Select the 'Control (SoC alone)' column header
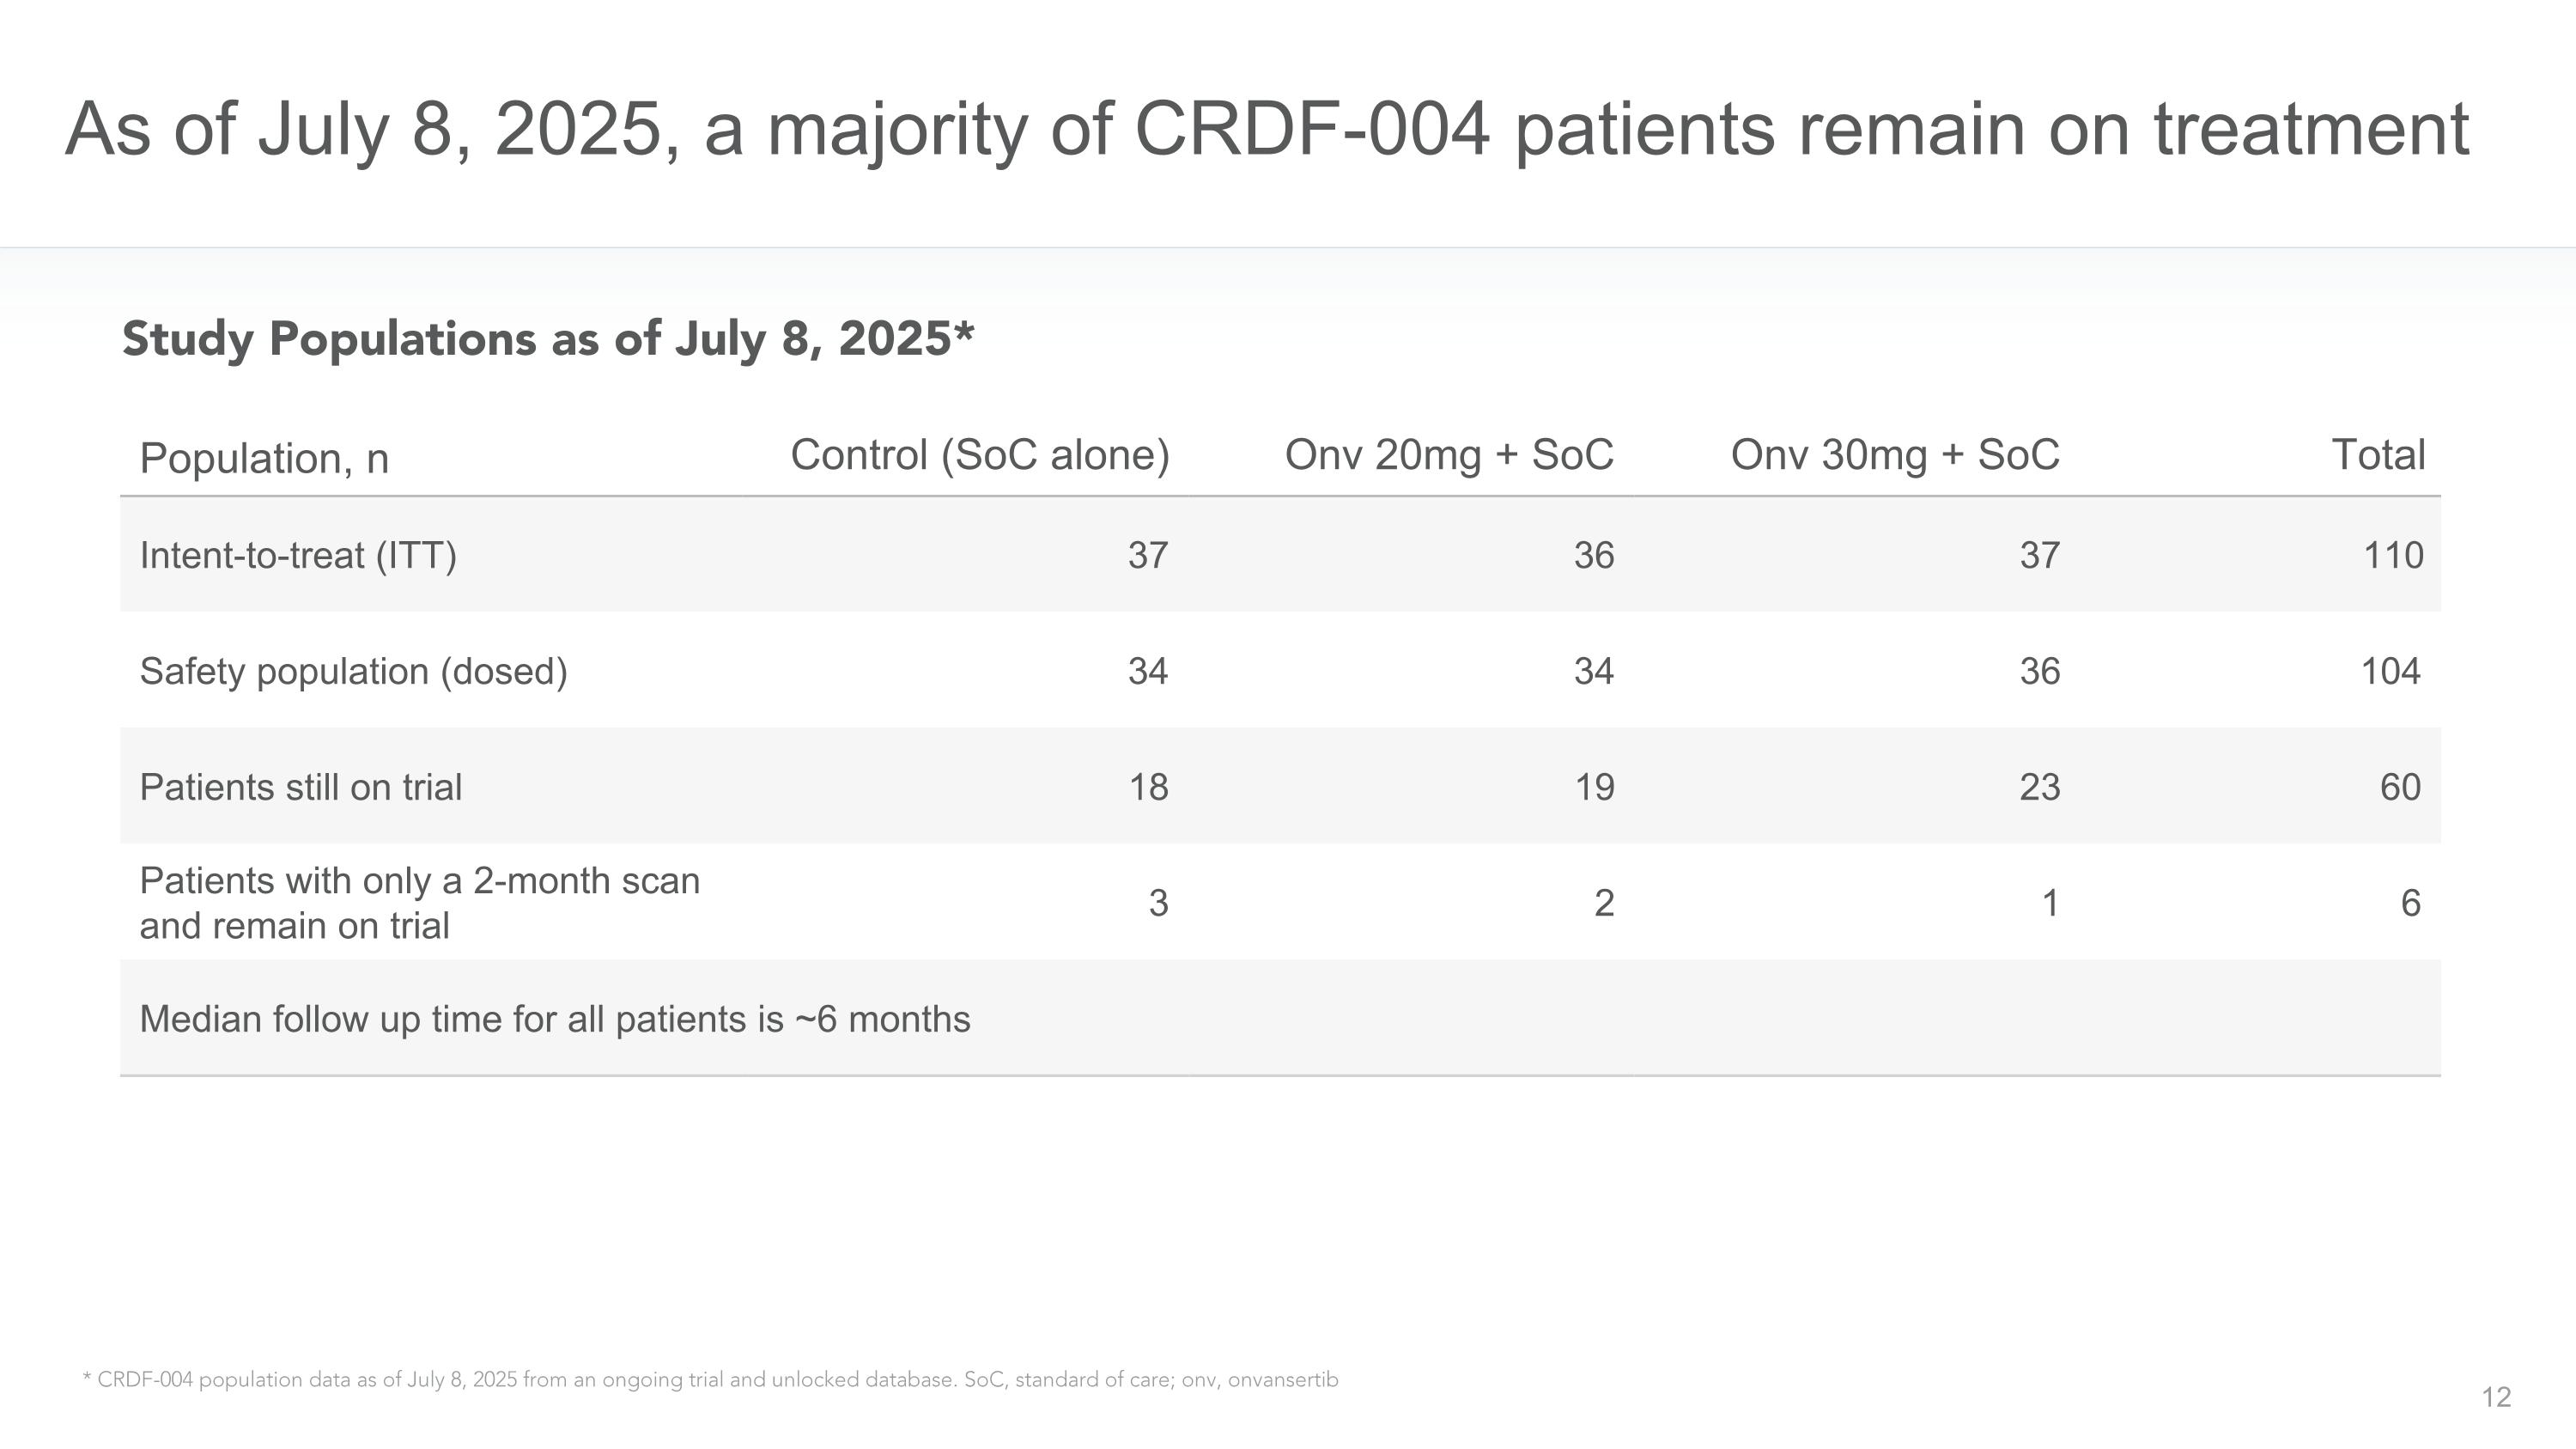The height and width of the screenshot is (1449, 2576). [979, 455]
